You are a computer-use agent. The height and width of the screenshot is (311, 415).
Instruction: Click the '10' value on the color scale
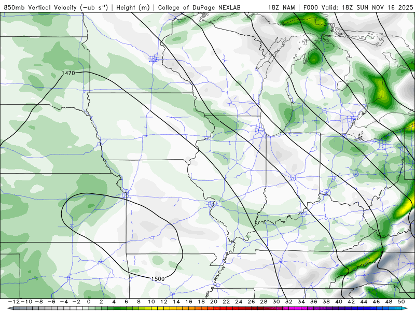click(151, 302)
